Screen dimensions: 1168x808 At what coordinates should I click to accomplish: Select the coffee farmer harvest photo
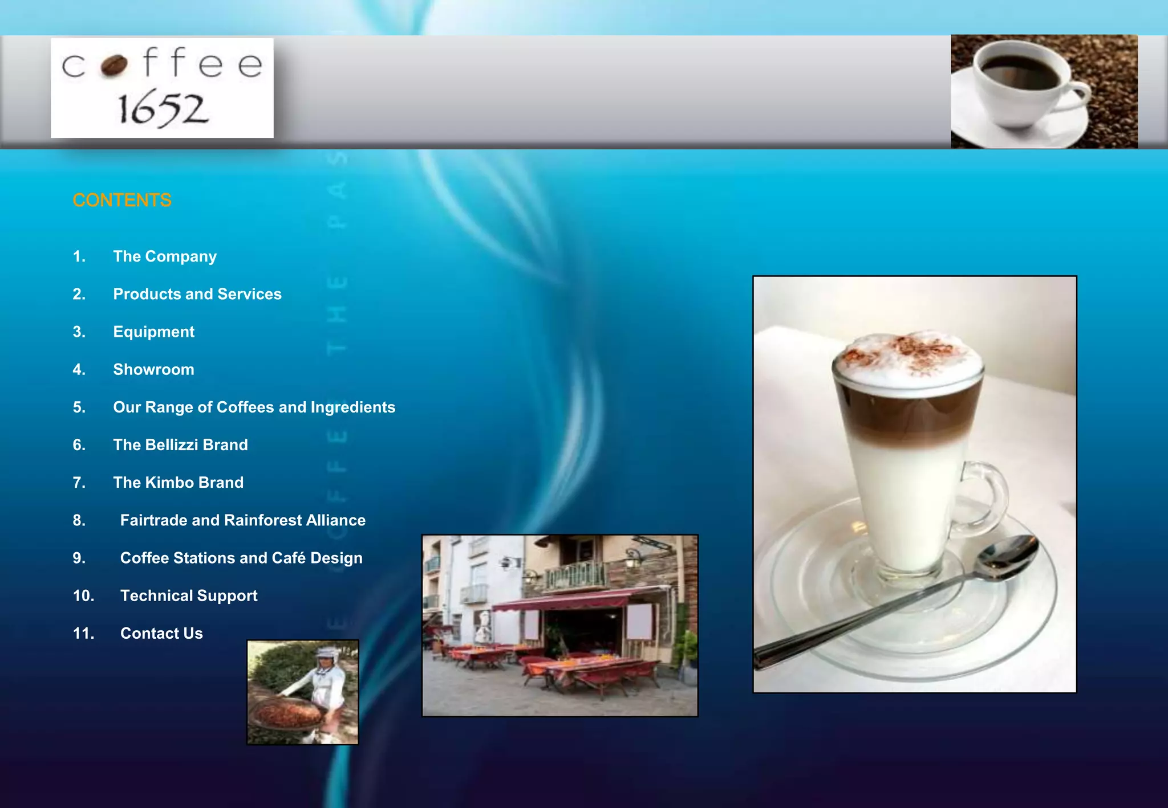click(x=303, y=692)
